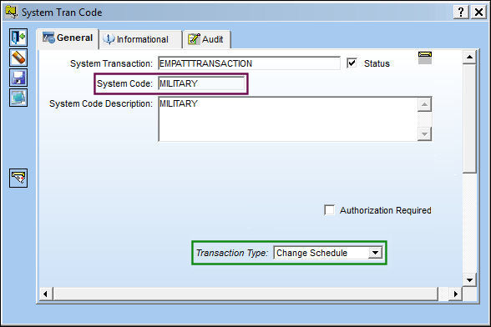
Task: Click the computer monitor sidebar icon
Action: [18, 98]
